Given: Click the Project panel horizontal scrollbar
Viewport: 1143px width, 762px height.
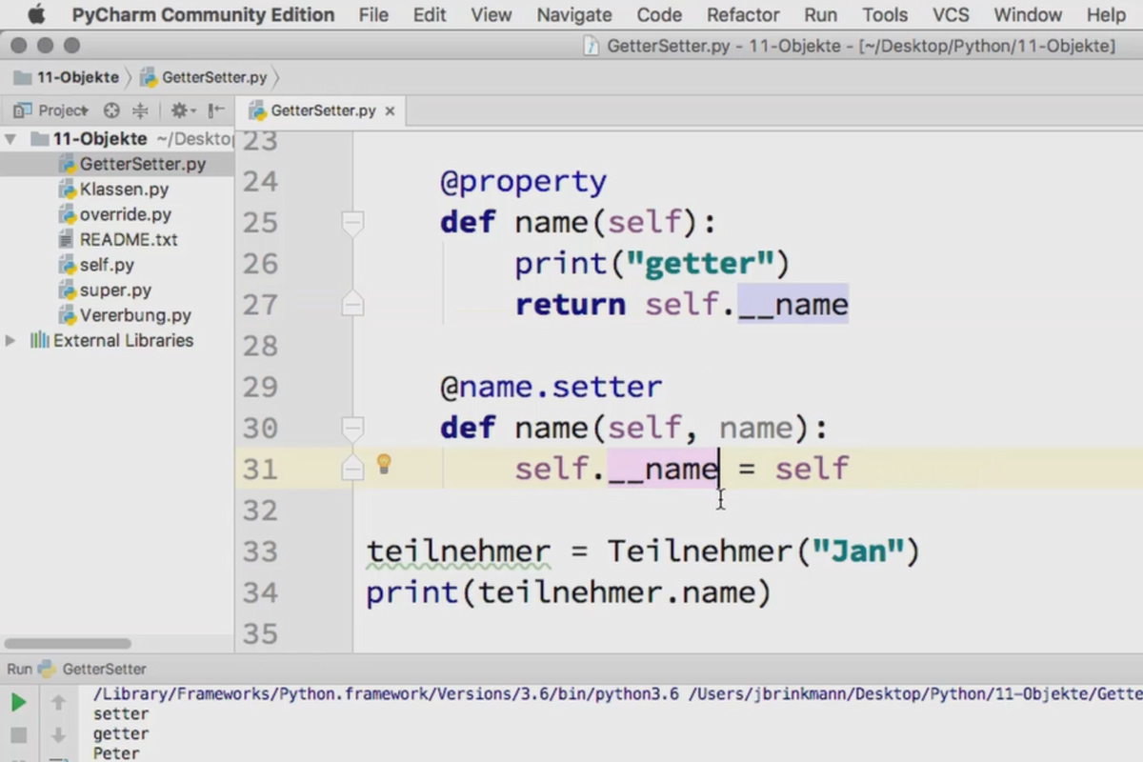Looking at the screenshot, I should click(68, 644).
